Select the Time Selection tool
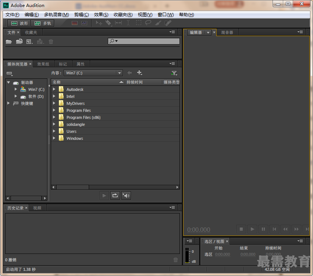The image size is (313, 276). tap(128, 23)
